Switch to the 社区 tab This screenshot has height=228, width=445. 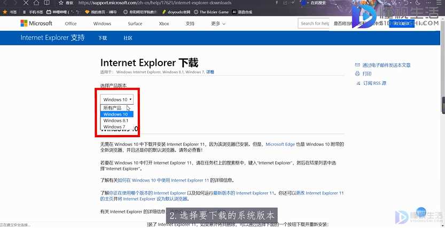[128, 38]
